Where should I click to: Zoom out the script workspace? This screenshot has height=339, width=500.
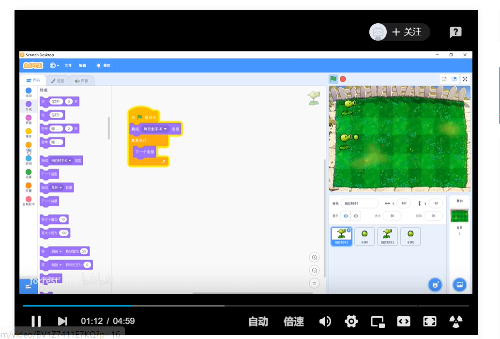click(x=315, y=270)
